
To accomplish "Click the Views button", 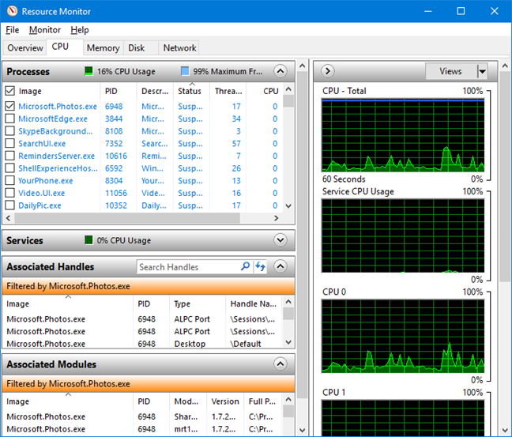I will (x=450, y=71).
